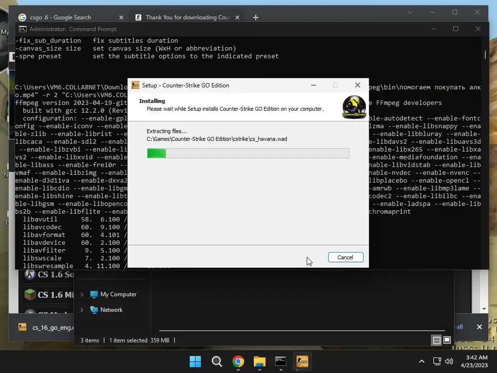Click the My Computer monitor icon

(94, 294)
